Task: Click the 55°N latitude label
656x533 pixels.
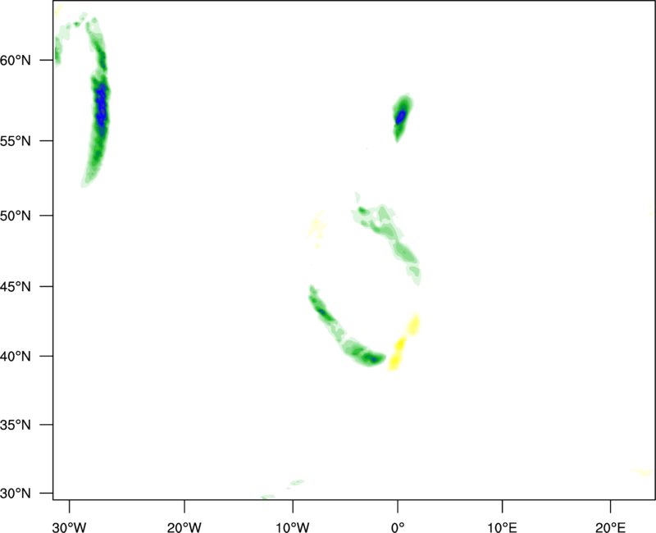Action: [x=16, y=141]
